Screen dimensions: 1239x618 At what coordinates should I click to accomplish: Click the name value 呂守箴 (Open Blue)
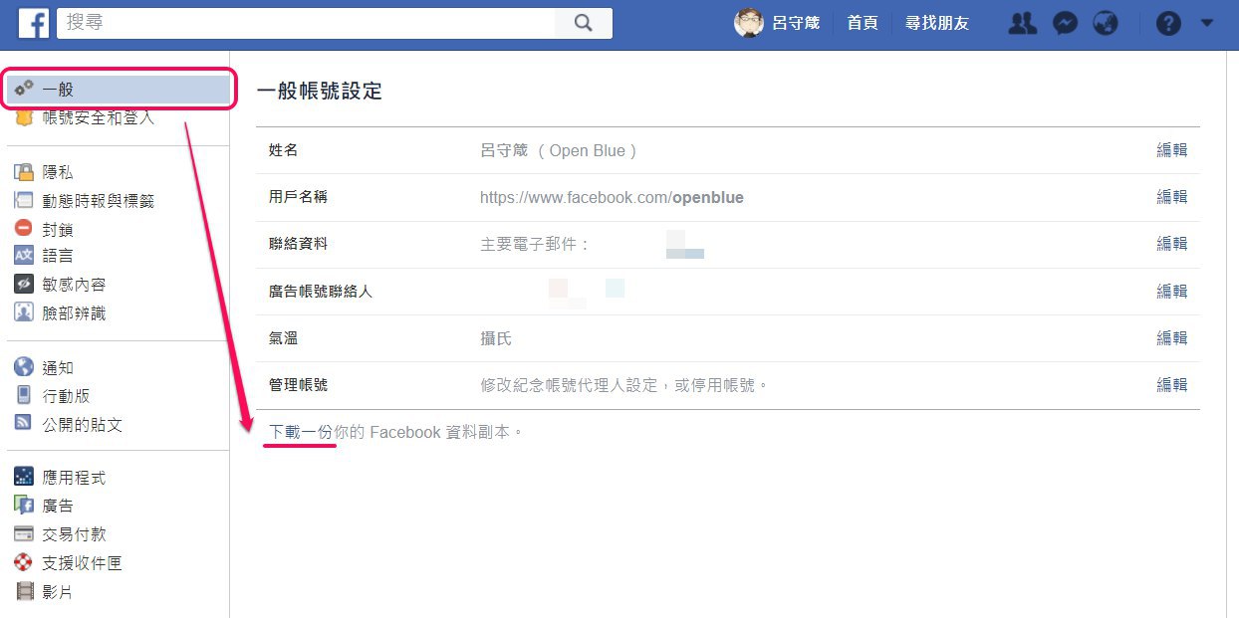[559, 150]
